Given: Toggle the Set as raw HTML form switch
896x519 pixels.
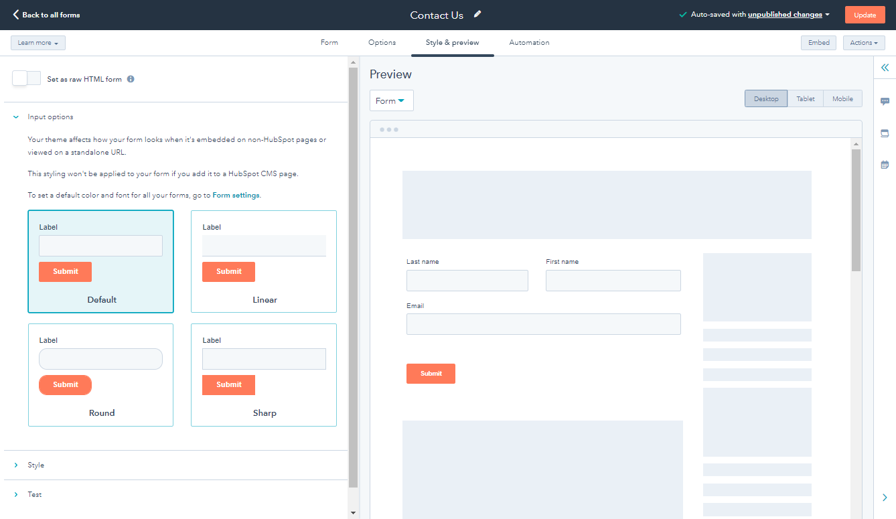Looking at the screenshot, I should pos(26,78).
